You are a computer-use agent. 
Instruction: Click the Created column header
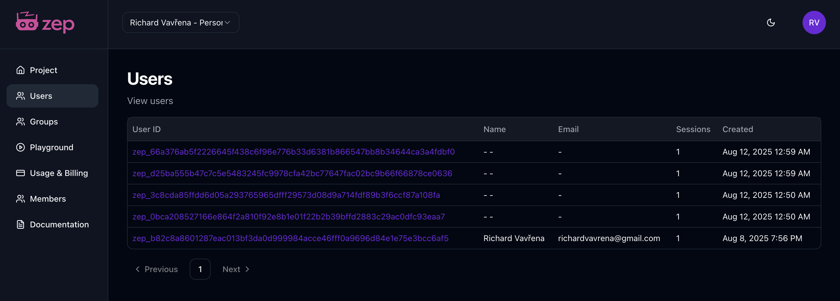click(x=738, y=129)
